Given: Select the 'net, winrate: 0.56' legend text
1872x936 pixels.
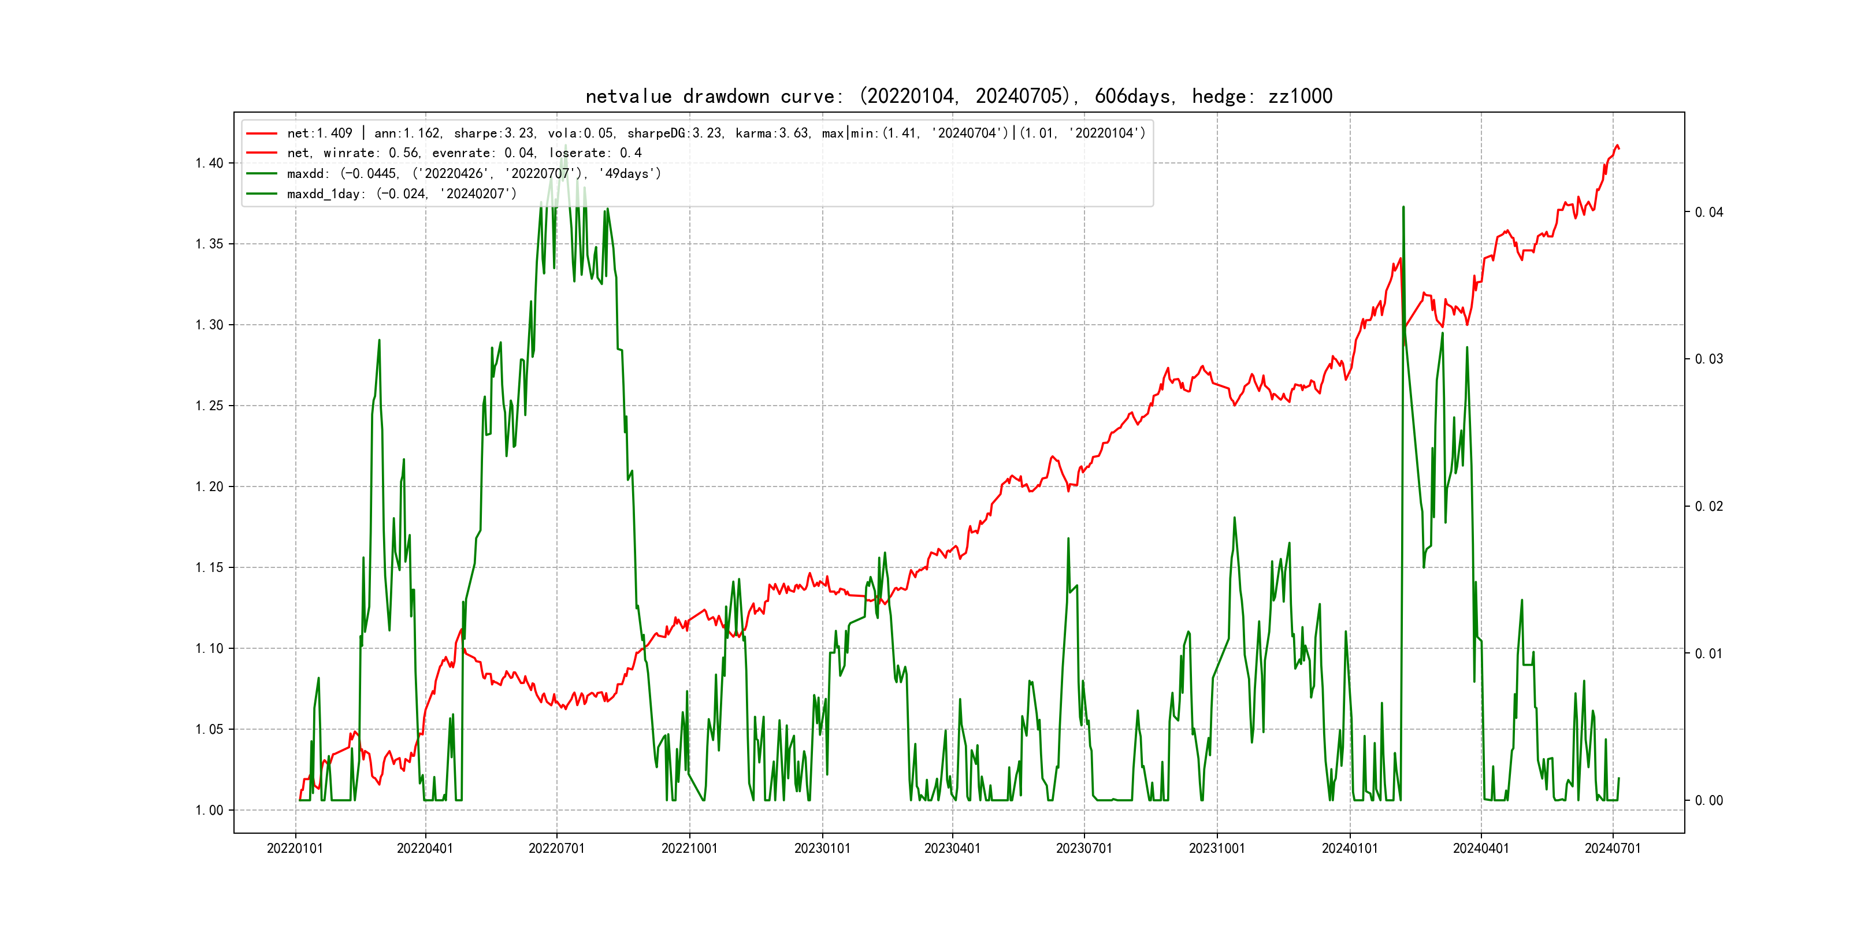Looking at the screenshot, I should coord(465,153).
